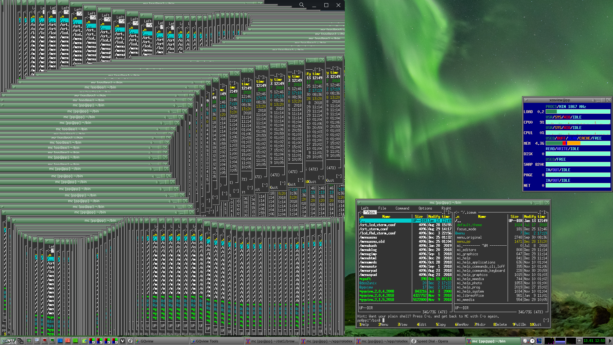Image resolution: width=613 pixels, height=345 pixels.
Task: Open Right menu in front mc window
Action: 446,208
